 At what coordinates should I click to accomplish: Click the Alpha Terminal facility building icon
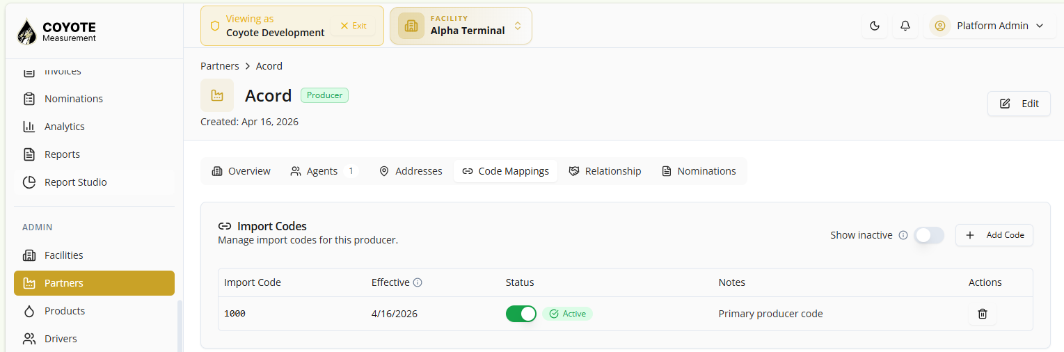coord(411,26)
